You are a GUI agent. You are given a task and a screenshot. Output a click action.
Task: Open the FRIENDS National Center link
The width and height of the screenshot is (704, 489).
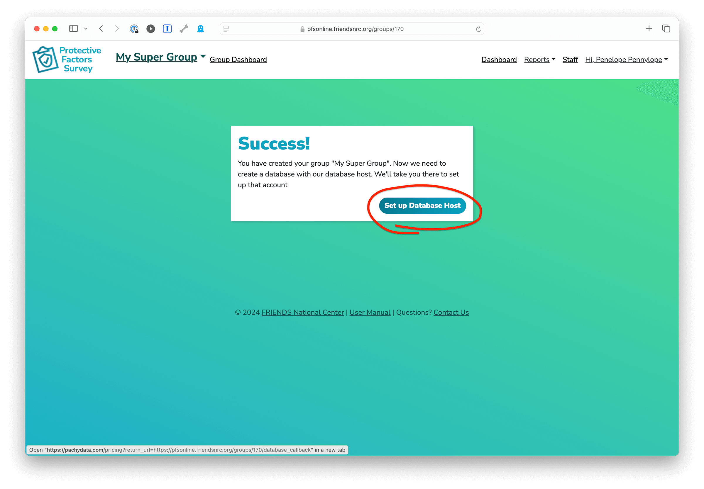(x=303, y=313)
